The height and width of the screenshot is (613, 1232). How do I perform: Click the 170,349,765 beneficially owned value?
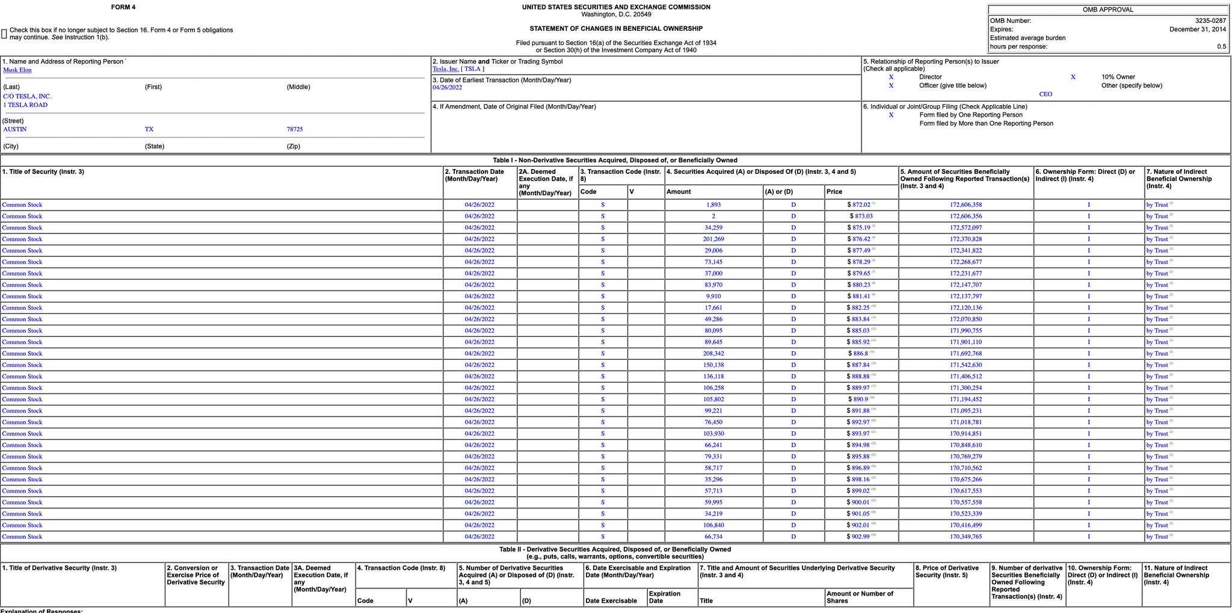coord(966,537)
